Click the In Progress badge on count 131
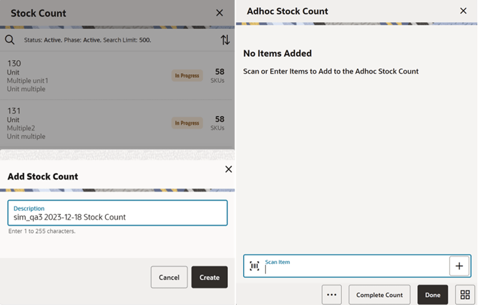479x305 pixels. (x=187, y=123)
